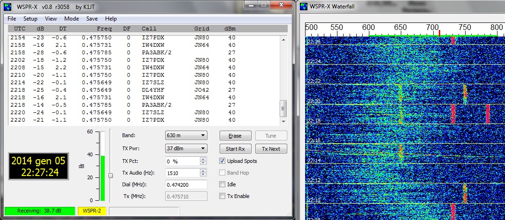Expand the TX Pwr 37 dBm dropdown

pos(186,149)
